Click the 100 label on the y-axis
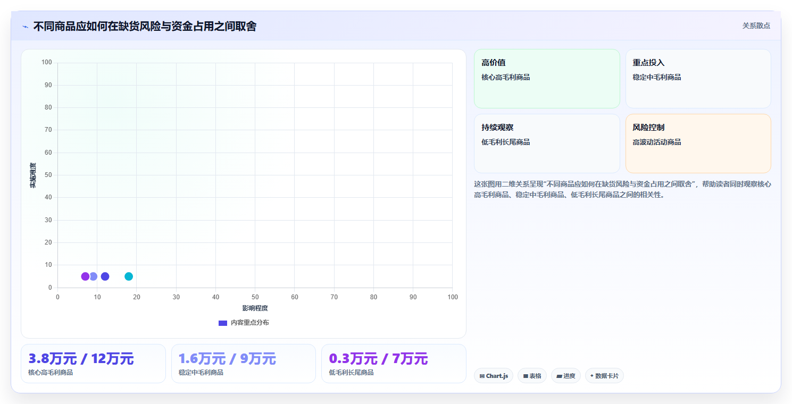This screenshot has width=792, height=404. pyautogui.click(x=47, y=63)
